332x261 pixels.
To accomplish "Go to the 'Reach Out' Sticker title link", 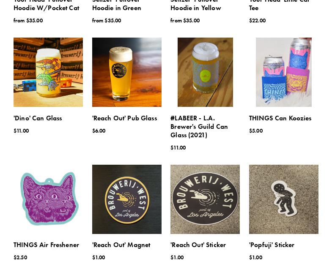I will point(198,245).
